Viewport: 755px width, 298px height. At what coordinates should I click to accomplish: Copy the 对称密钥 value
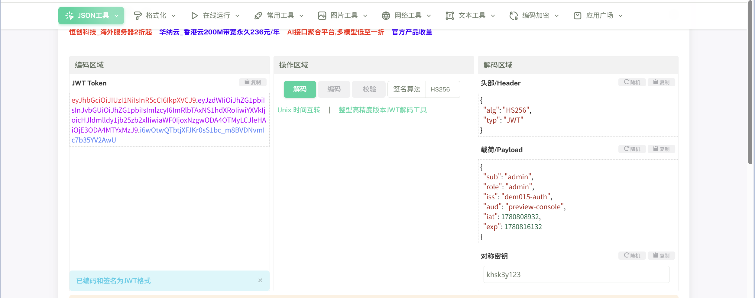coord(661,255)
